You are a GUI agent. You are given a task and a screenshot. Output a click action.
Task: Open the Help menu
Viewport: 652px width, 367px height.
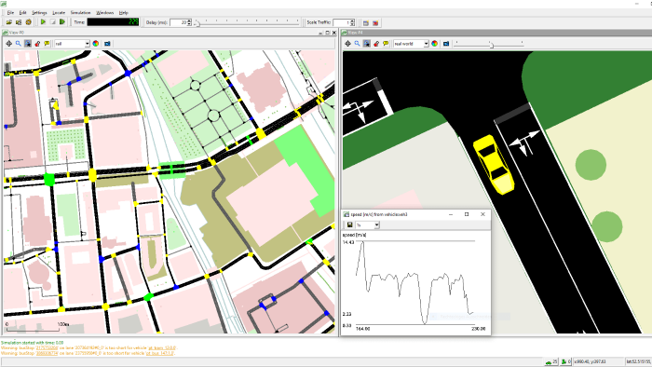124,13
